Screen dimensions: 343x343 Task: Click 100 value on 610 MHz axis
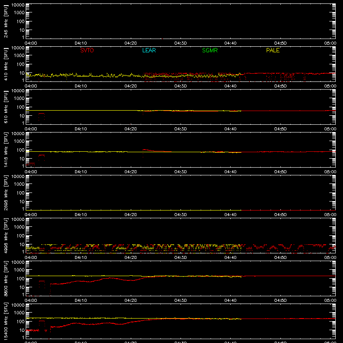click(21, 107)
